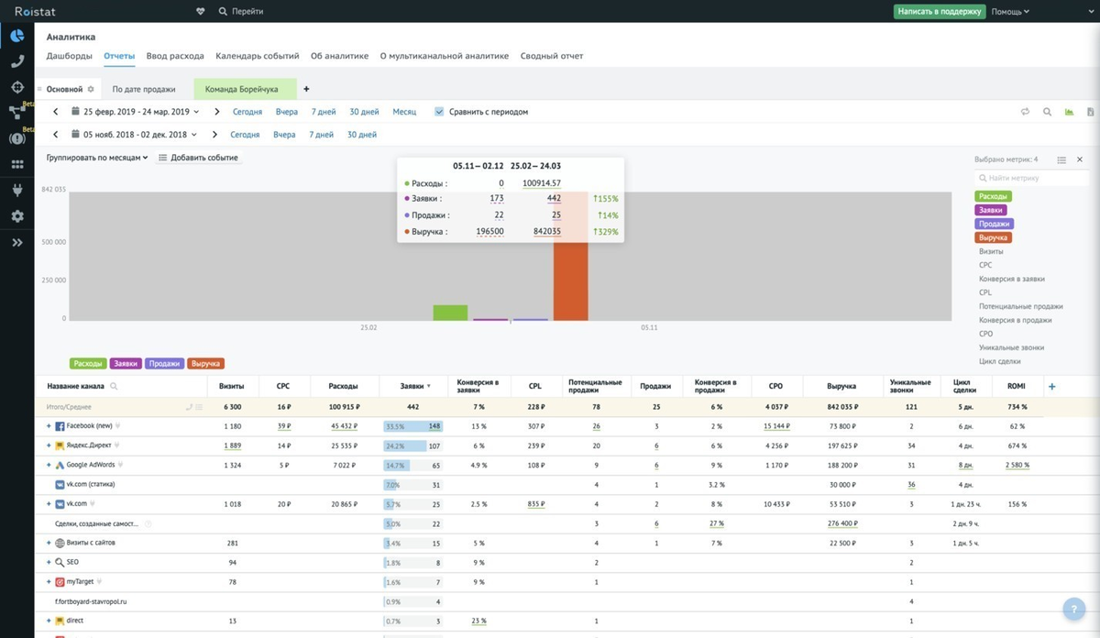Viewport: 1100px width, 638px height.
Task: Open the 'Группировать по месяцам' dropdown
Action: click(x=97, y=158)
